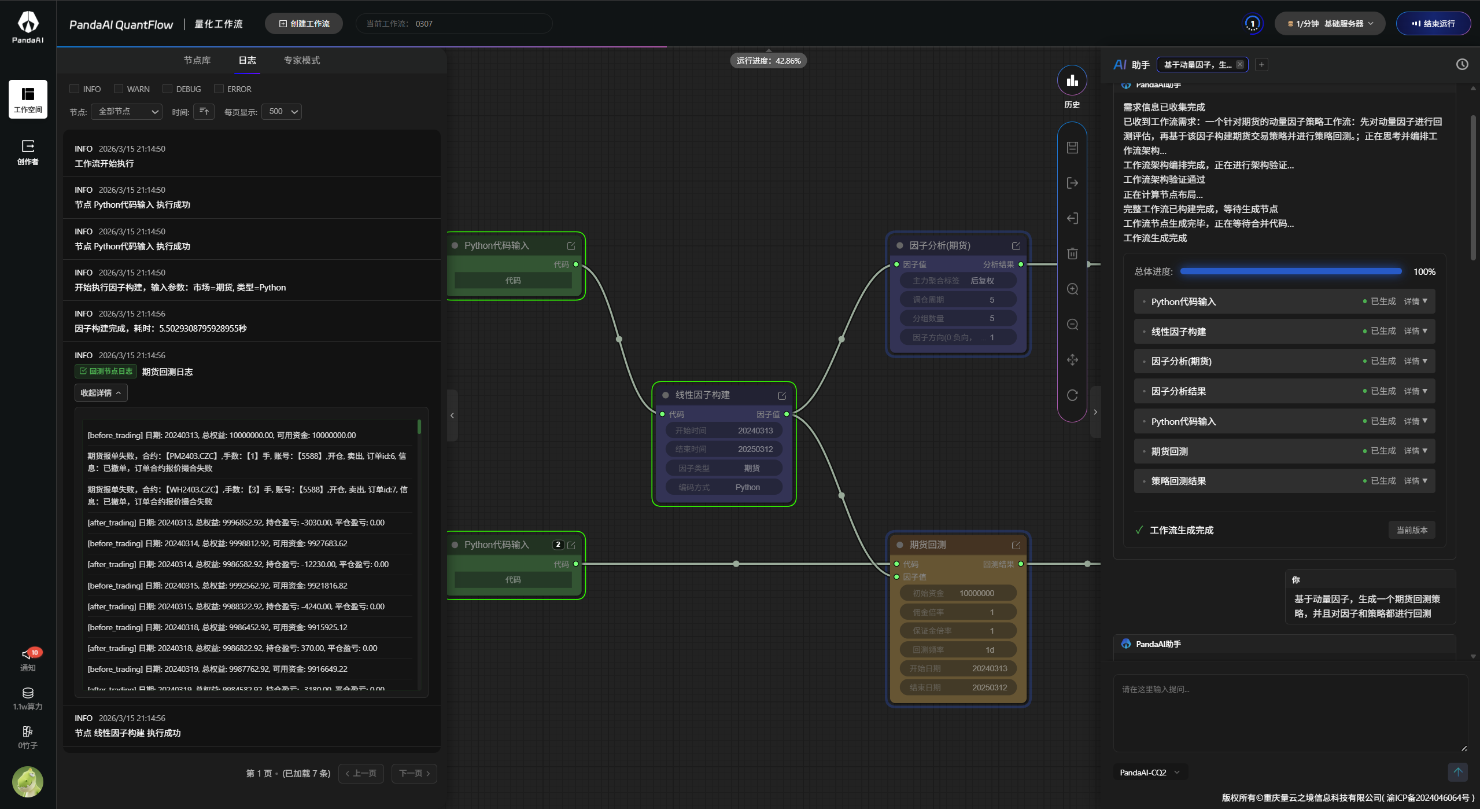Open the AI assistant chat history clock icon

(1462, 64)
